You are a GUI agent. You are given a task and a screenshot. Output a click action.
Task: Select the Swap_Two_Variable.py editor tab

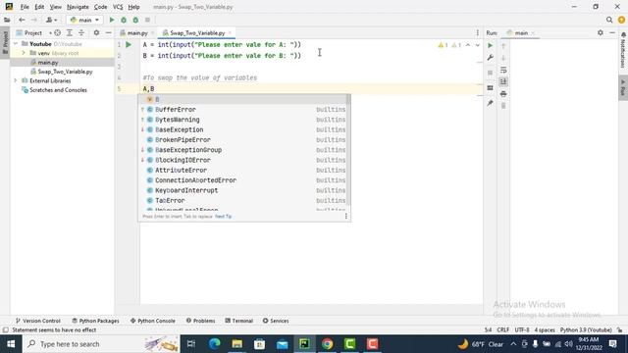196,32
